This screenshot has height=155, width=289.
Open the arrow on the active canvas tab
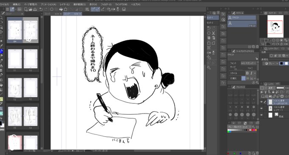click(x=80, y=14)
